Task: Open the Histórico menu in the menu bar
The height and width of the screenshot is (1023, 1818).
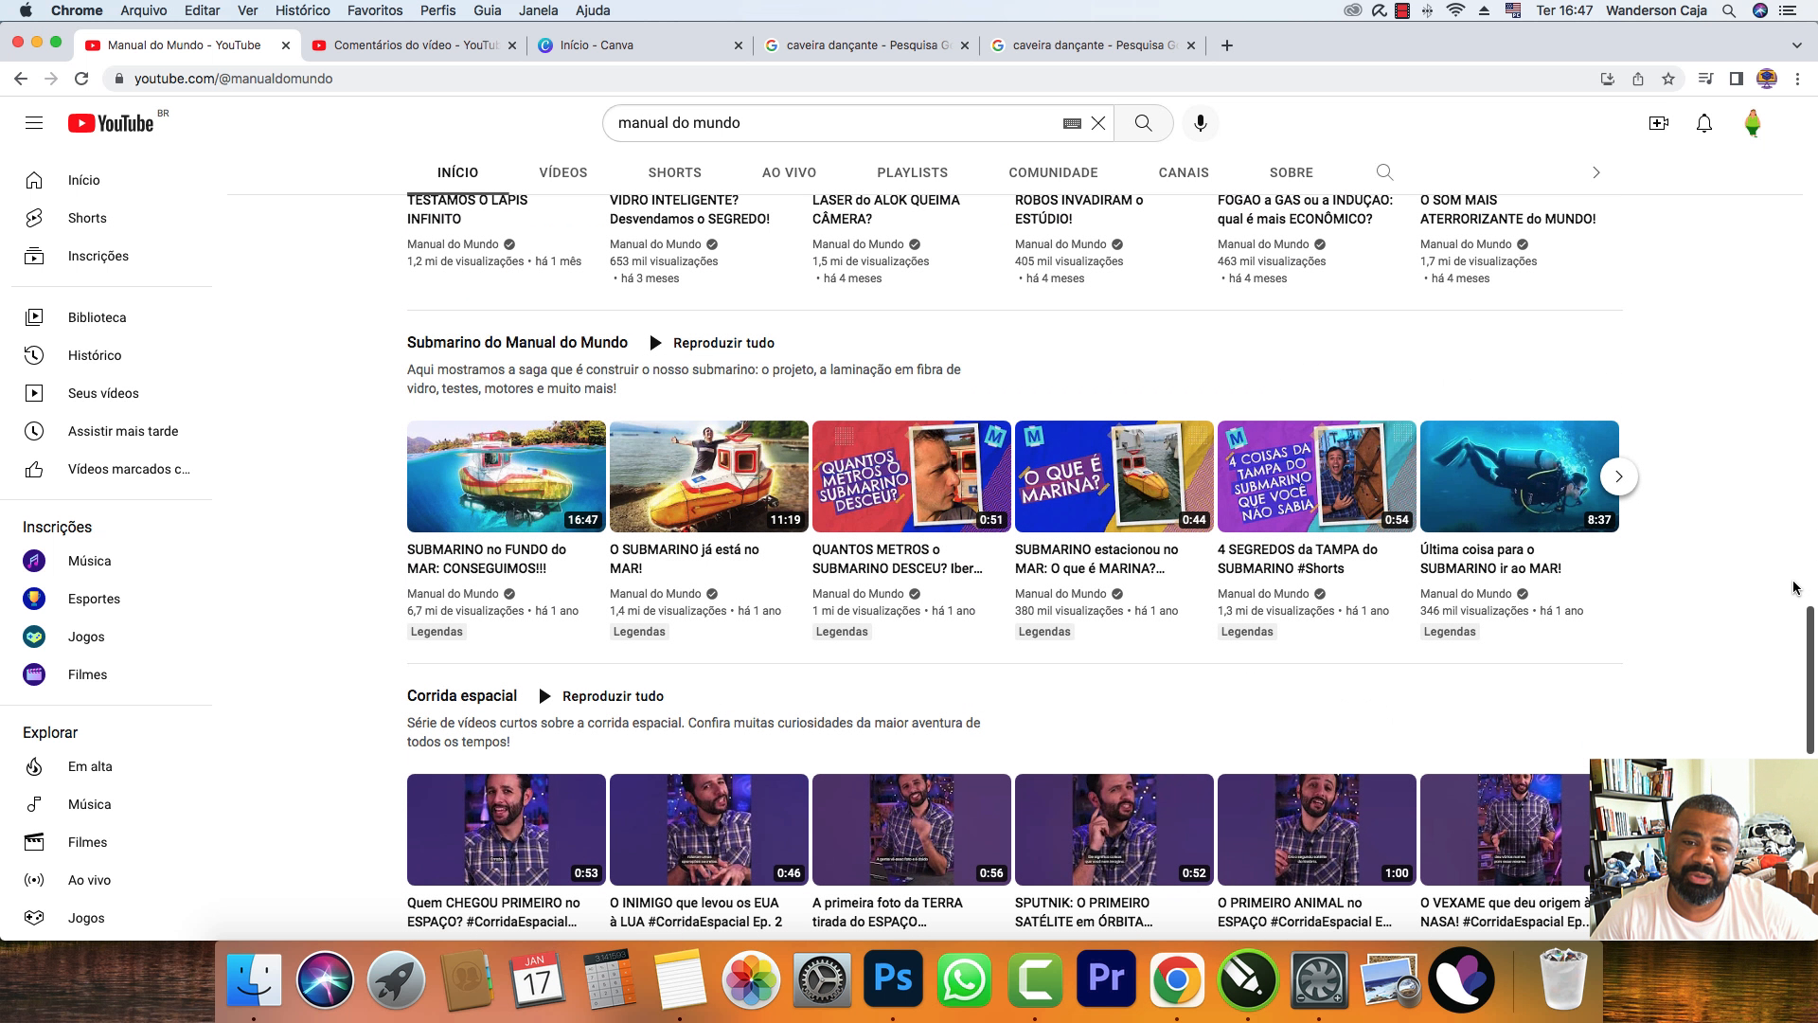Action: pyautogui.click(x=302, y=10)
